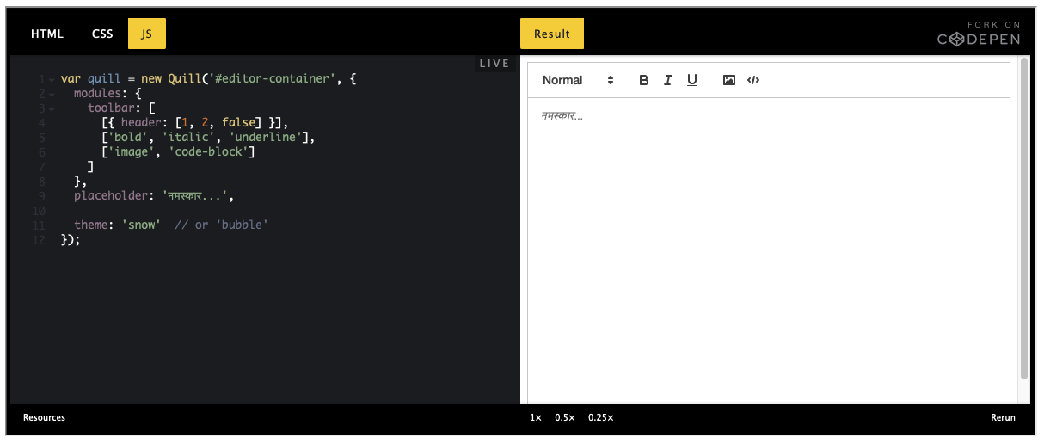Insert an image via the image icon
Screen dimensions: 1044x444
tap(729, 80)
